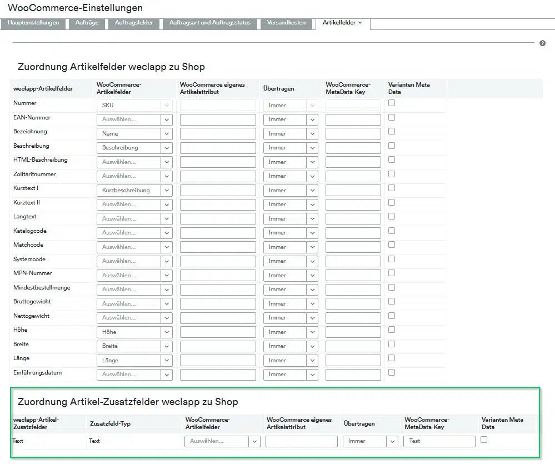The width and height of the screenshot is (555, 464).
Task: Expand Übertragen dropdown for MPN-Nummer
Action: pos(291,276)
